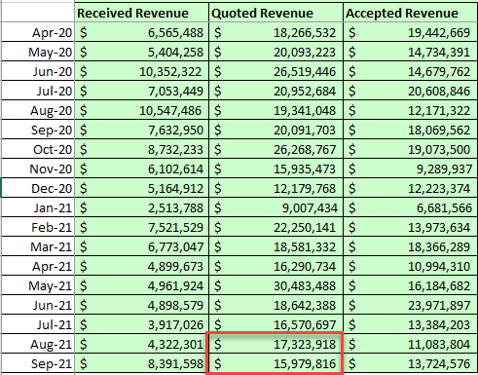Viewport: 478px width, 375px height.
Task: Click the Mar-21 date cell
Action: coord(38,246)
